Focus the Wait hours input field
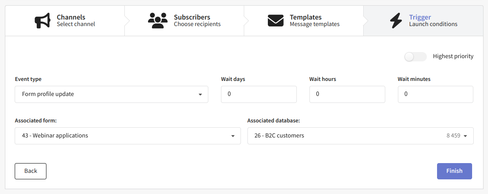488x194 pixels. point(347,94)
